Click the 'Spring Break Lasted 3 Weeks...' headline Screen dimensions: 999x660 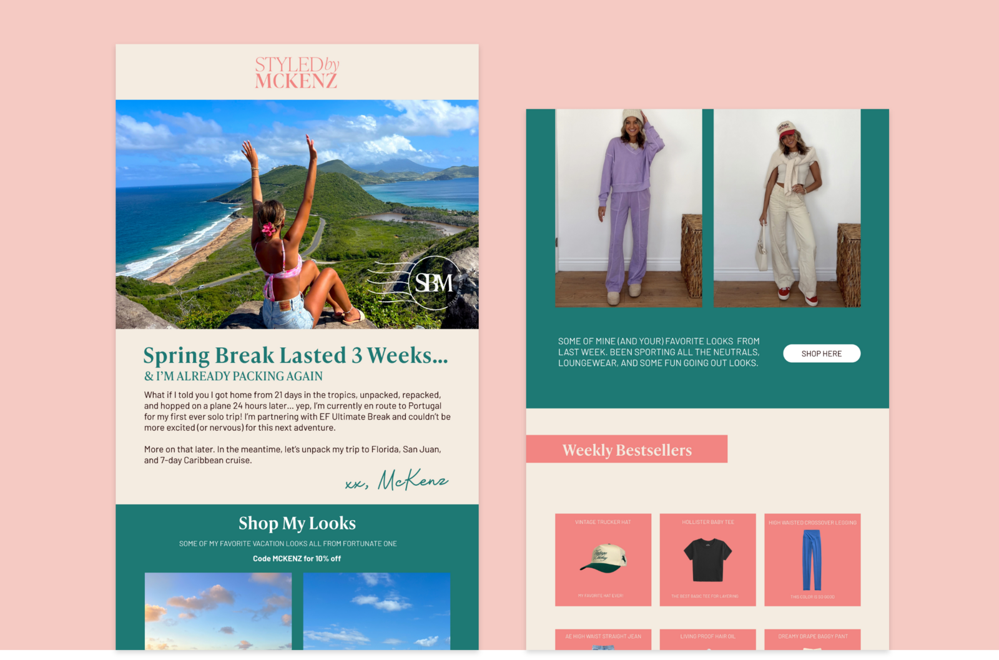pyautogui.click(x=295, y=355)
